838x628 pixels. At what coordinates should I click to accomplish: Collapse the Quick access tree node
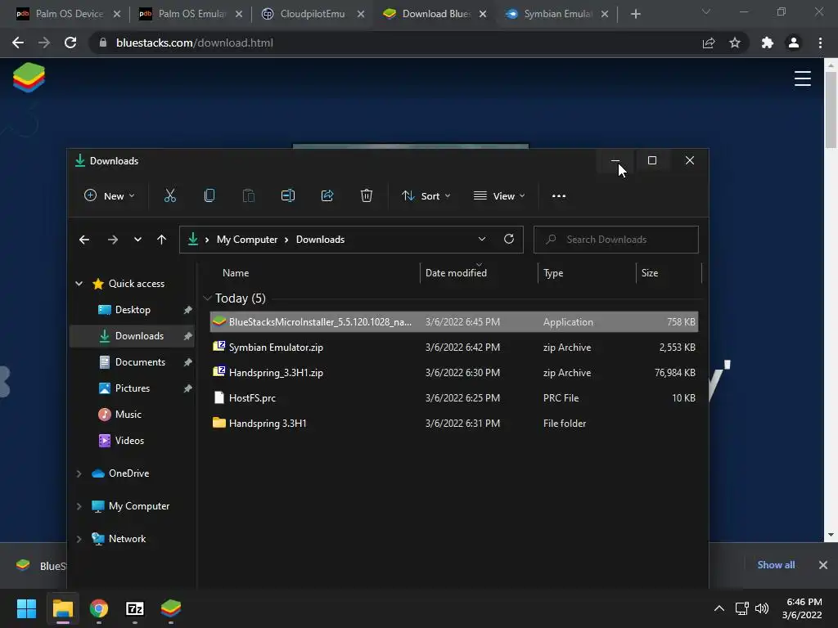coord(79,284)
